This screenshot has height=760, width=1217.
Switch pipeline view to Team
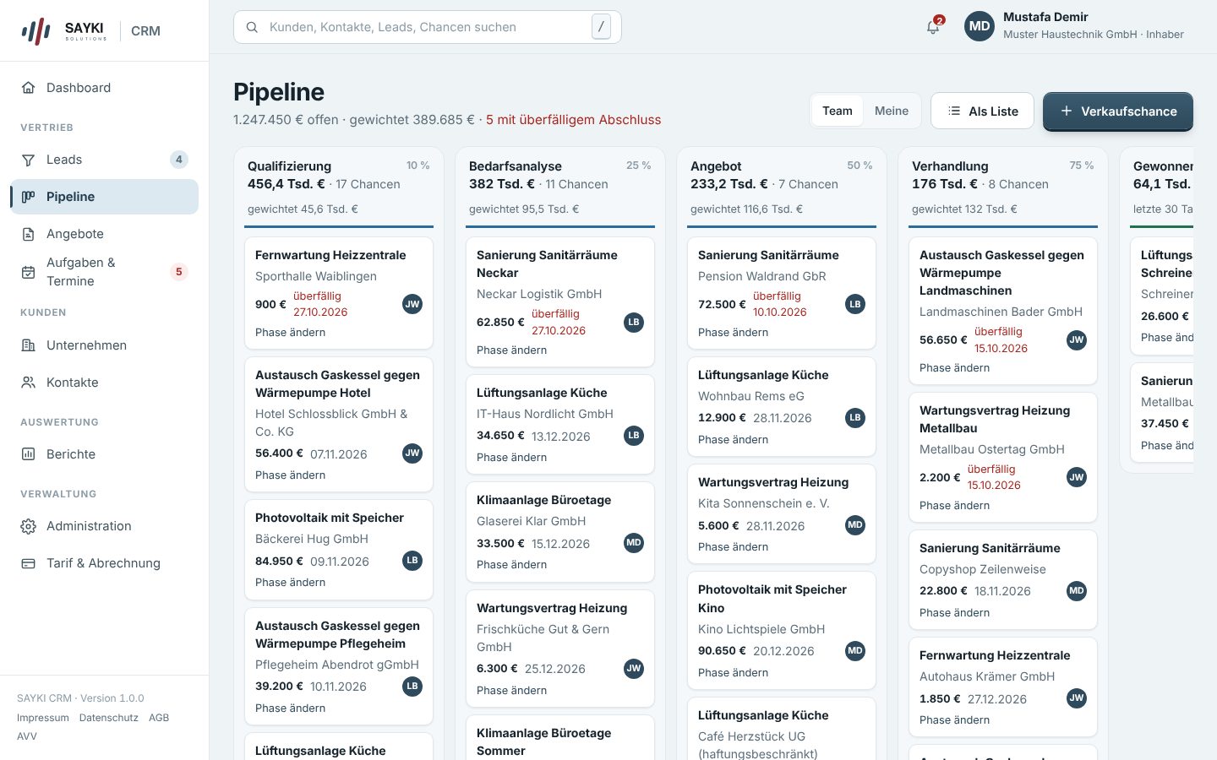tap(838, 111)
